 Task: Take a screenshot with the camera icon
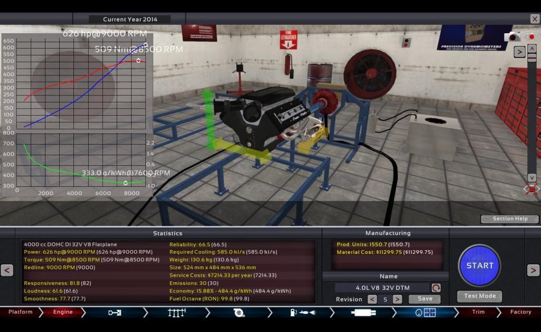click(512, 36)
